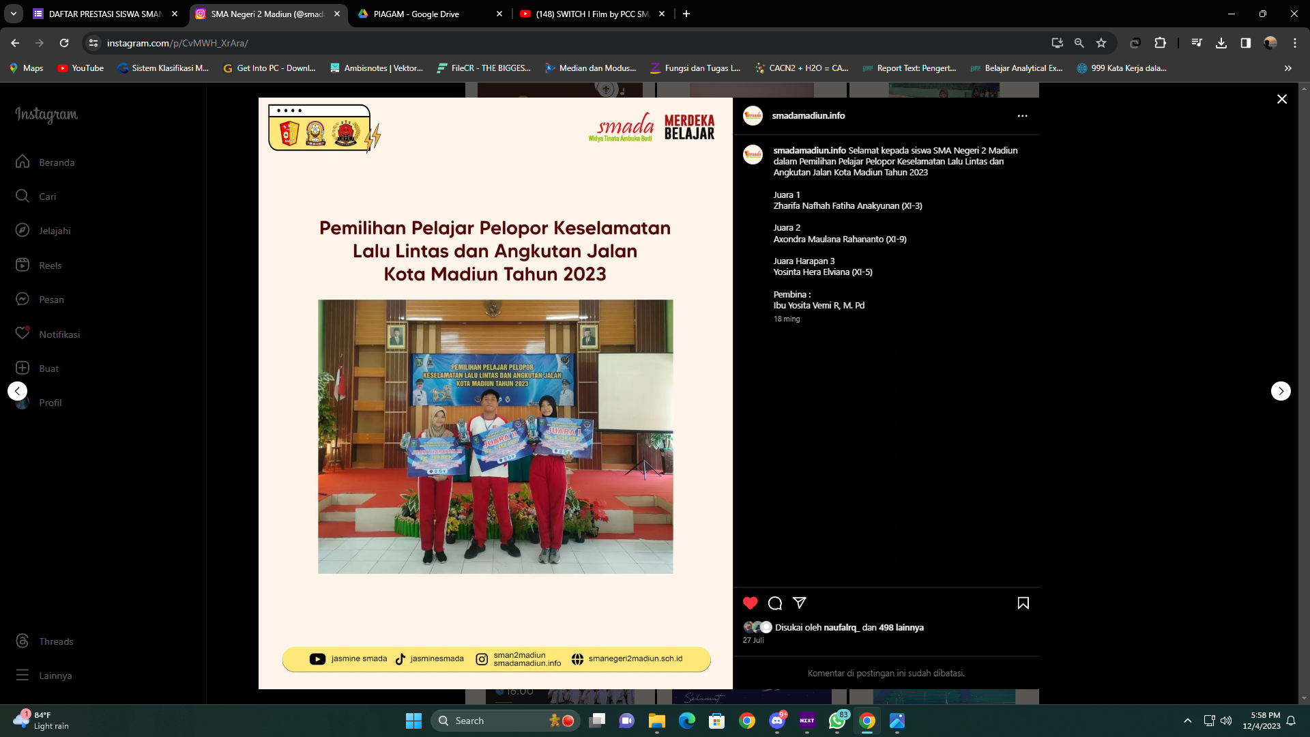Go back in browser history
1310x737 pixels.
(x=15, y=43)
